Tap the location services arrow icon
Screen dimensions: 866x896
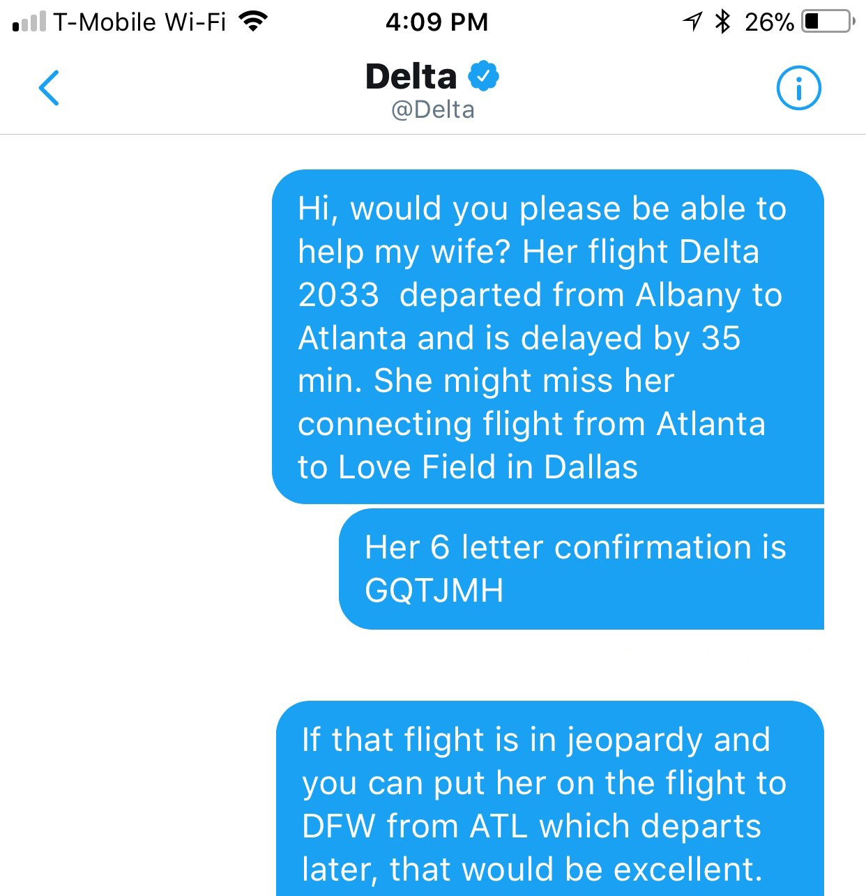click(692, 22)
